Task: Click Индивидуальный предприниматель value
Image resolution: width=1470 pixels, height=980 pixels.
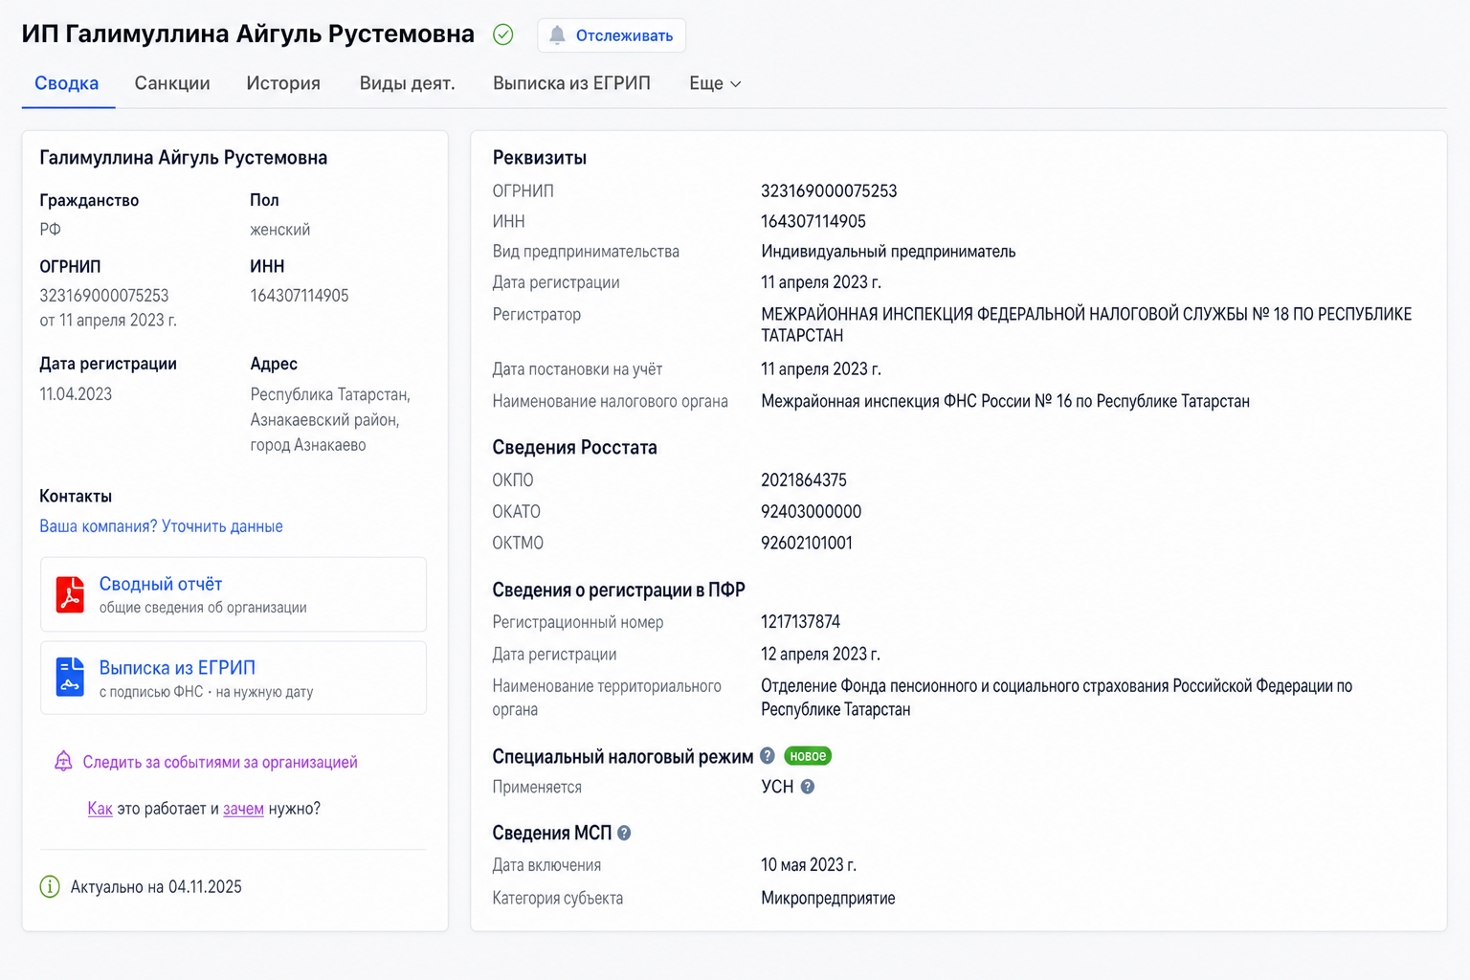Action: click(x=888, y=252)
